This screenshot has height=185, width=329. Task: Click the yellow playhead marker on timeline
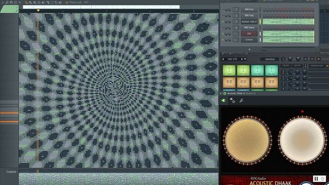pyautogui.click(x=38, y=10)
